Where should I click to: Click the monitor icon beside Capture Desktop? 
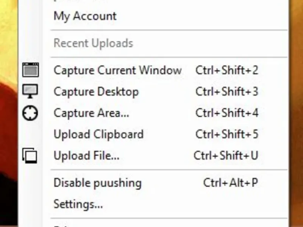point(30,91)
